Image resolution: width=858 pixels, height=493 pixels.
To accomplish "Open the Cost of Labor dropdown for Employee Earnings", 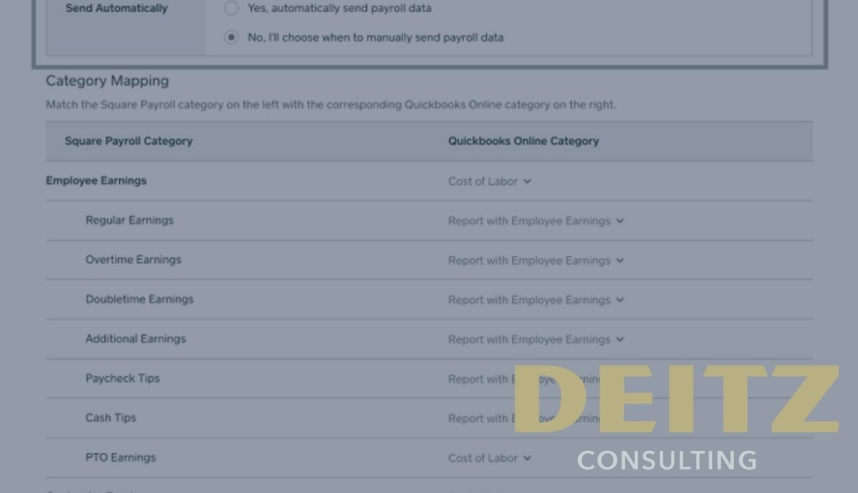I will [x=490, y=181].
